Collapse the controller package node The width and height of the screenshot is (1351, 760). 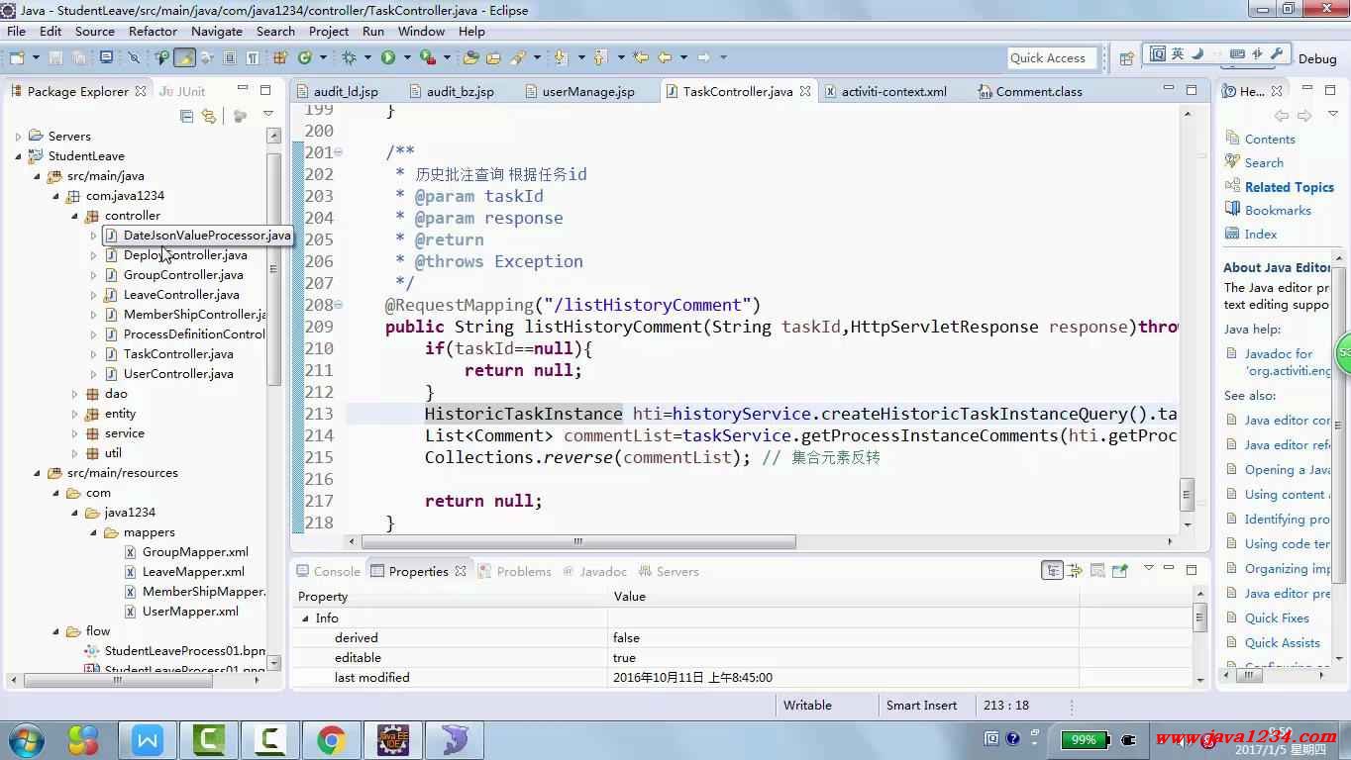(x=74, y=216)
